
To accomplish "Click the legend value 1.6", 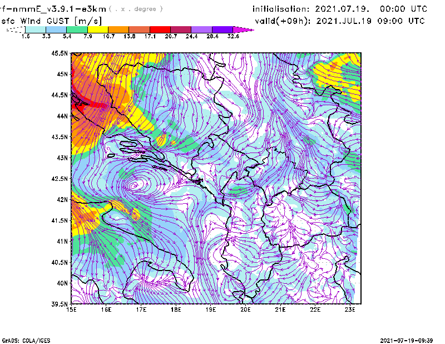I will point(26,36).
